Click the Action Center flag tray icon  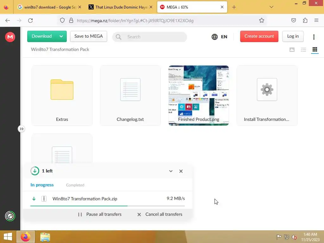click(x=279, y=237)
